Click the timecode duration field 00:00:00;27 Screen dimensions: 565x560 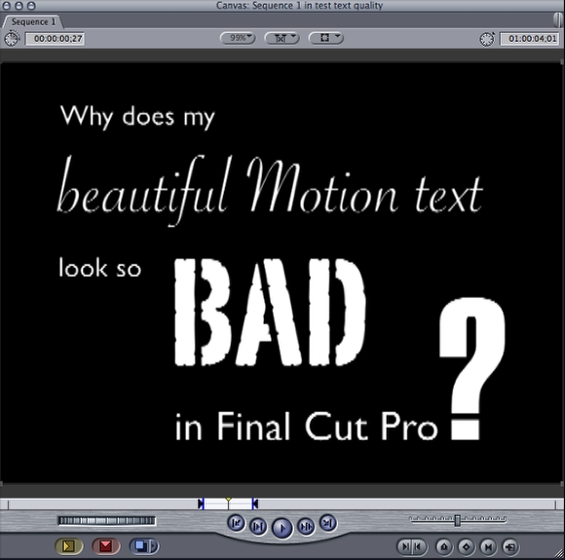55,39
